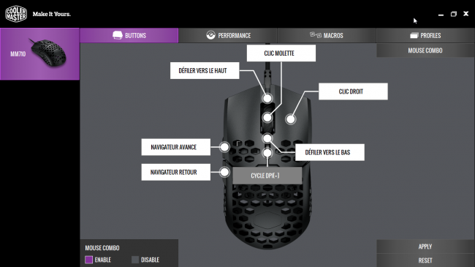Click the scroll-up marker dot on mouse
Screen dimensions: 475x267
(267, 98)
